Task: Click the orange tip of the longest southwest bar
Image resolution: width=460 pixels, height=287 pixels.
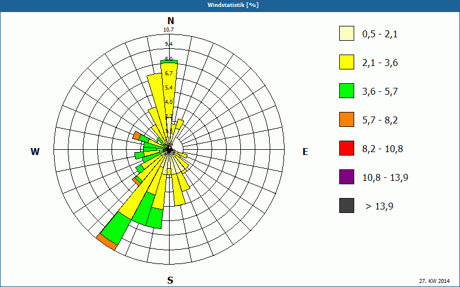Action: click(x=107, y=242)
